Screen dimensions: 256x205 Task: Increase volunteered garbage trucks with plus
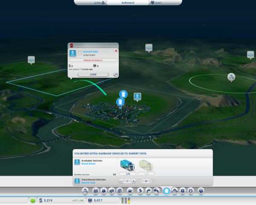click(134, 181)
